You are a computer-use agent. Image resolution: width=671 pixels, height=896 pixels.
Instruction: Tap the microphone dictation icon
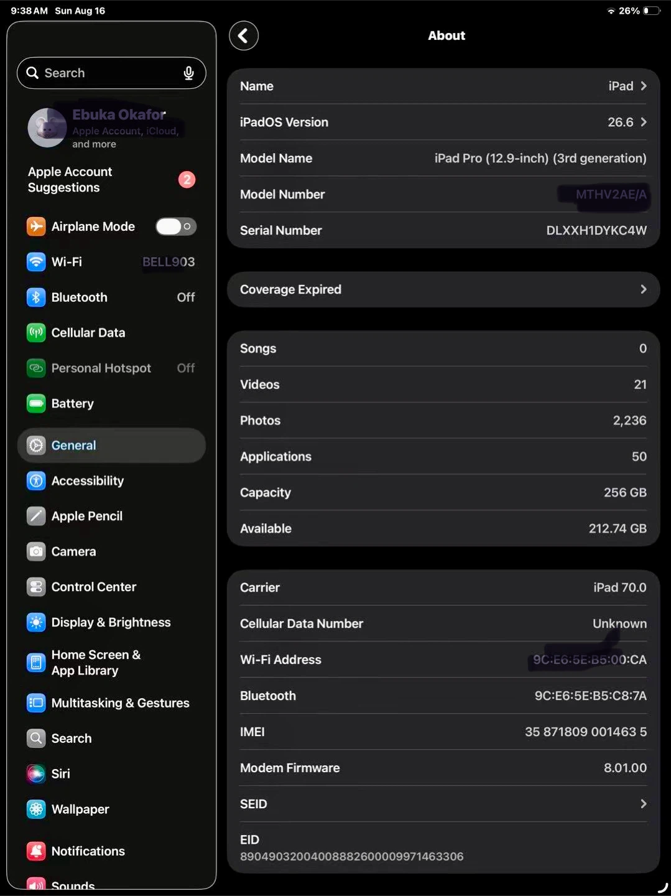[189, 73]
